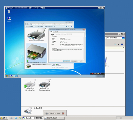The image size is (133, 120).
Task: Click "プリンターの追加" in the remote toolbar
Action: pyautogui.click(x=39, y=27)
